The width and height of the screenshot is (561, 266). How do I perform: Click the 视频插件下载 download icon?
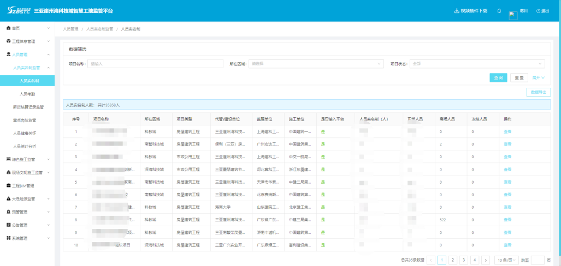(x=457, y=11)
